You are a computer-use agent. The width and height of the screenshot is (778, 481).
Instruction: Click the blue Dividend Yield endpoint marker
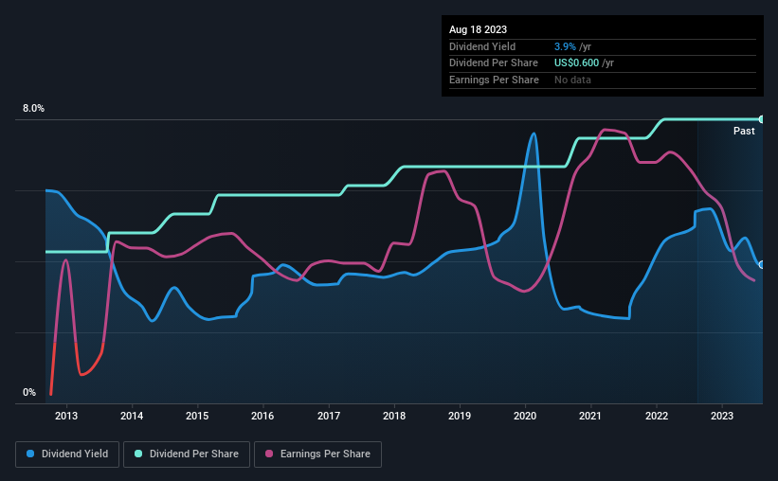click(762, 264)
